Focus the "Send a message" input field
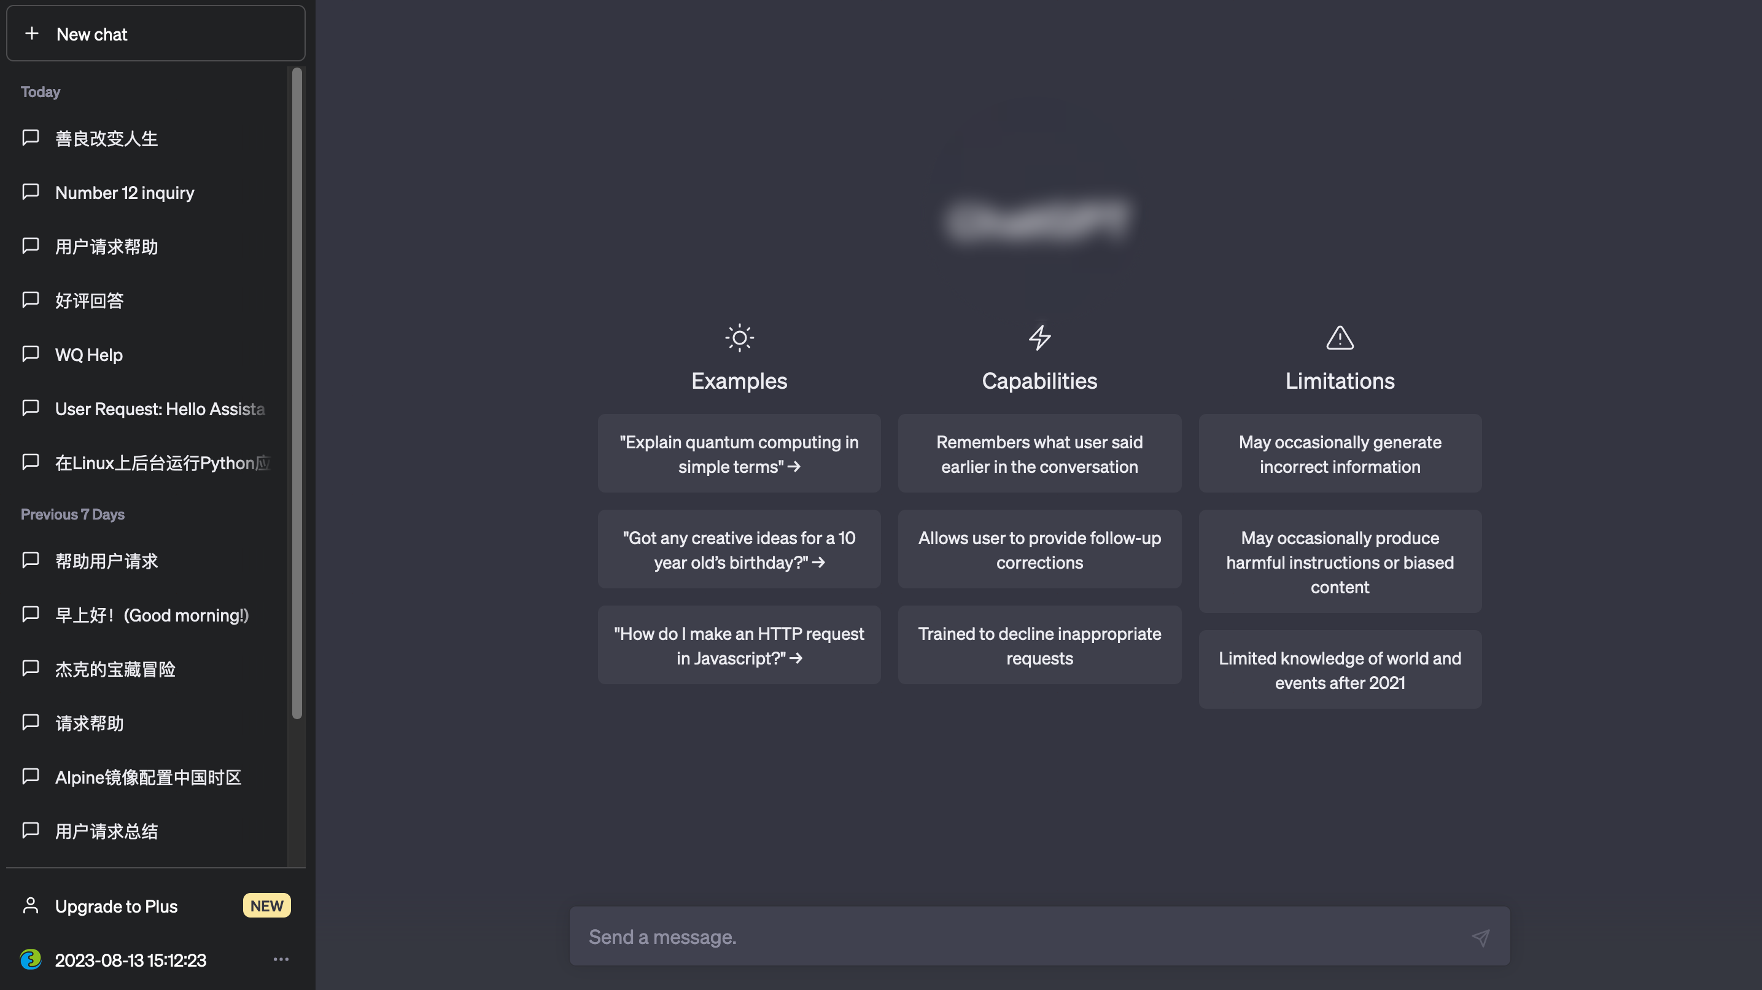 [1019, 937]
